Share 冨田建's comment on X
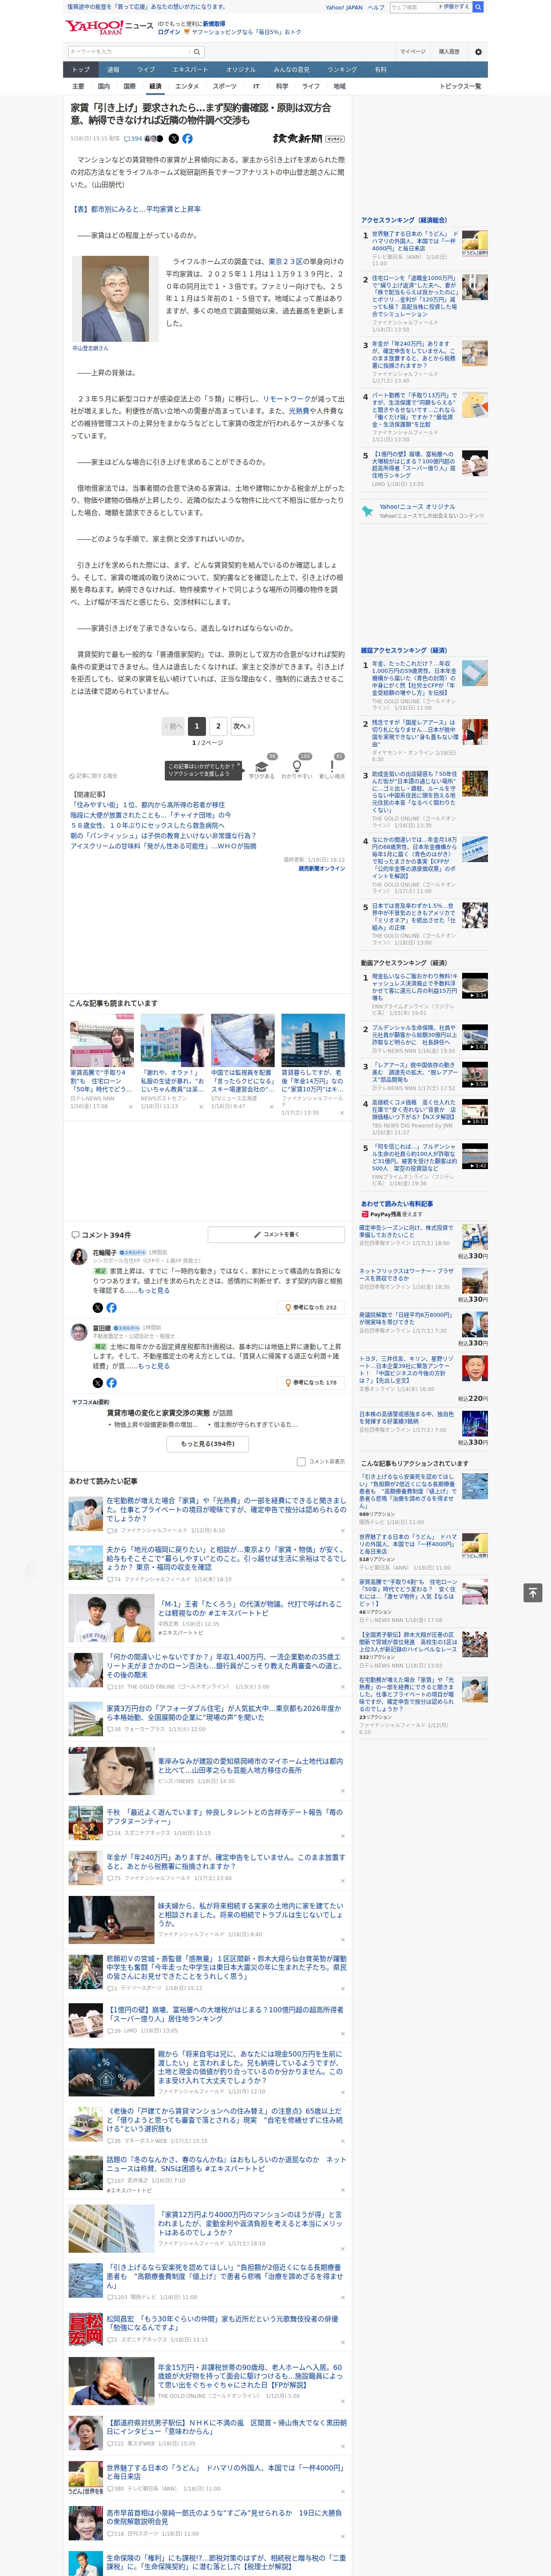 point(97,1382)
